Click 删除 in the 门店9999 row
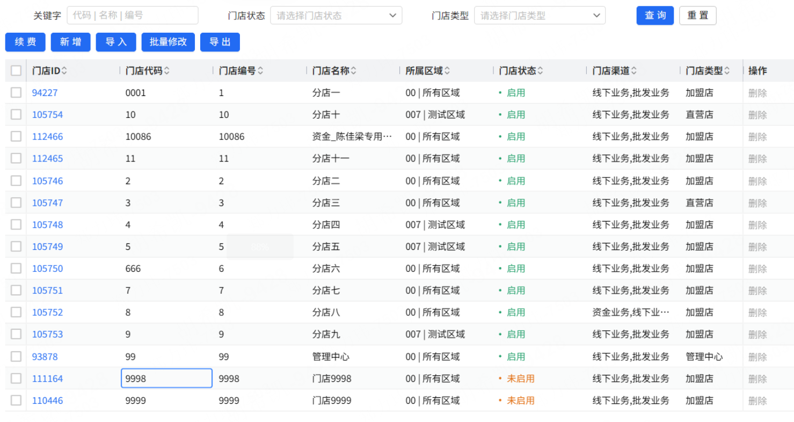 757,401
